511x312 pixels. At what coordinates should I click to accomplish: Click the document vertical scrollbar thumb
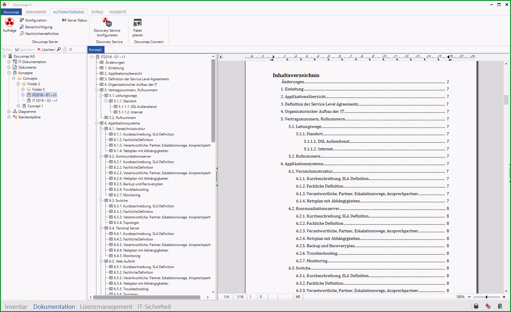(x=506, y=100)
